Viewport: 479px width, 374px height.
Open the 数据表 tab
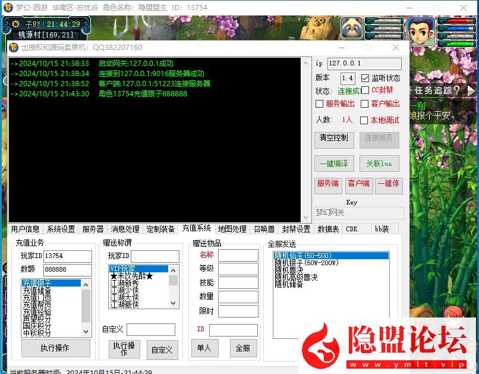click(x=329, y=229)
